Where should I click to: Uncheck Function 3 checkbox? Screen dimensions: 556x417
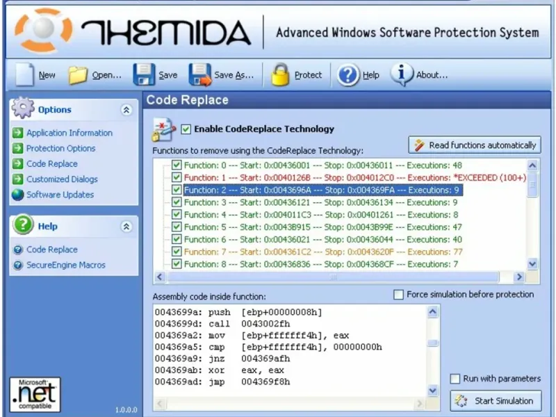pos(177,202)
